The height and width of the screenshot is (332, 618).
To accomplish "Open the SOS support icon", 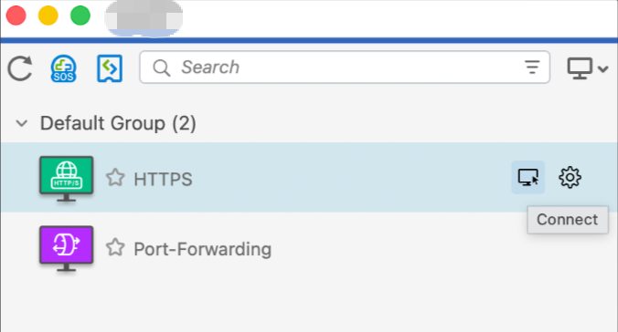I will [63, 68].
